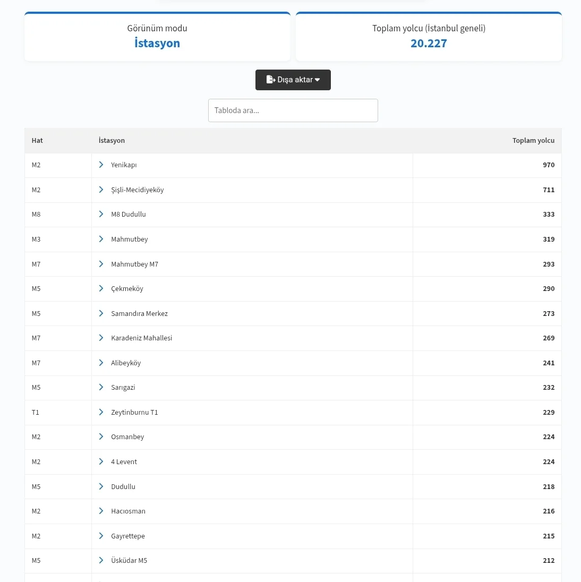Screen dimensions: 581x582
Task: Click the chevron icon for Zeytinburnu T1
Action: click(101, 412)
